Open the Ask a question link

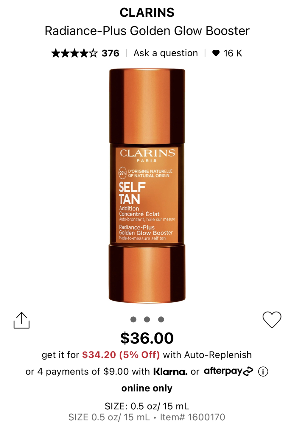(x=166, y=53)
